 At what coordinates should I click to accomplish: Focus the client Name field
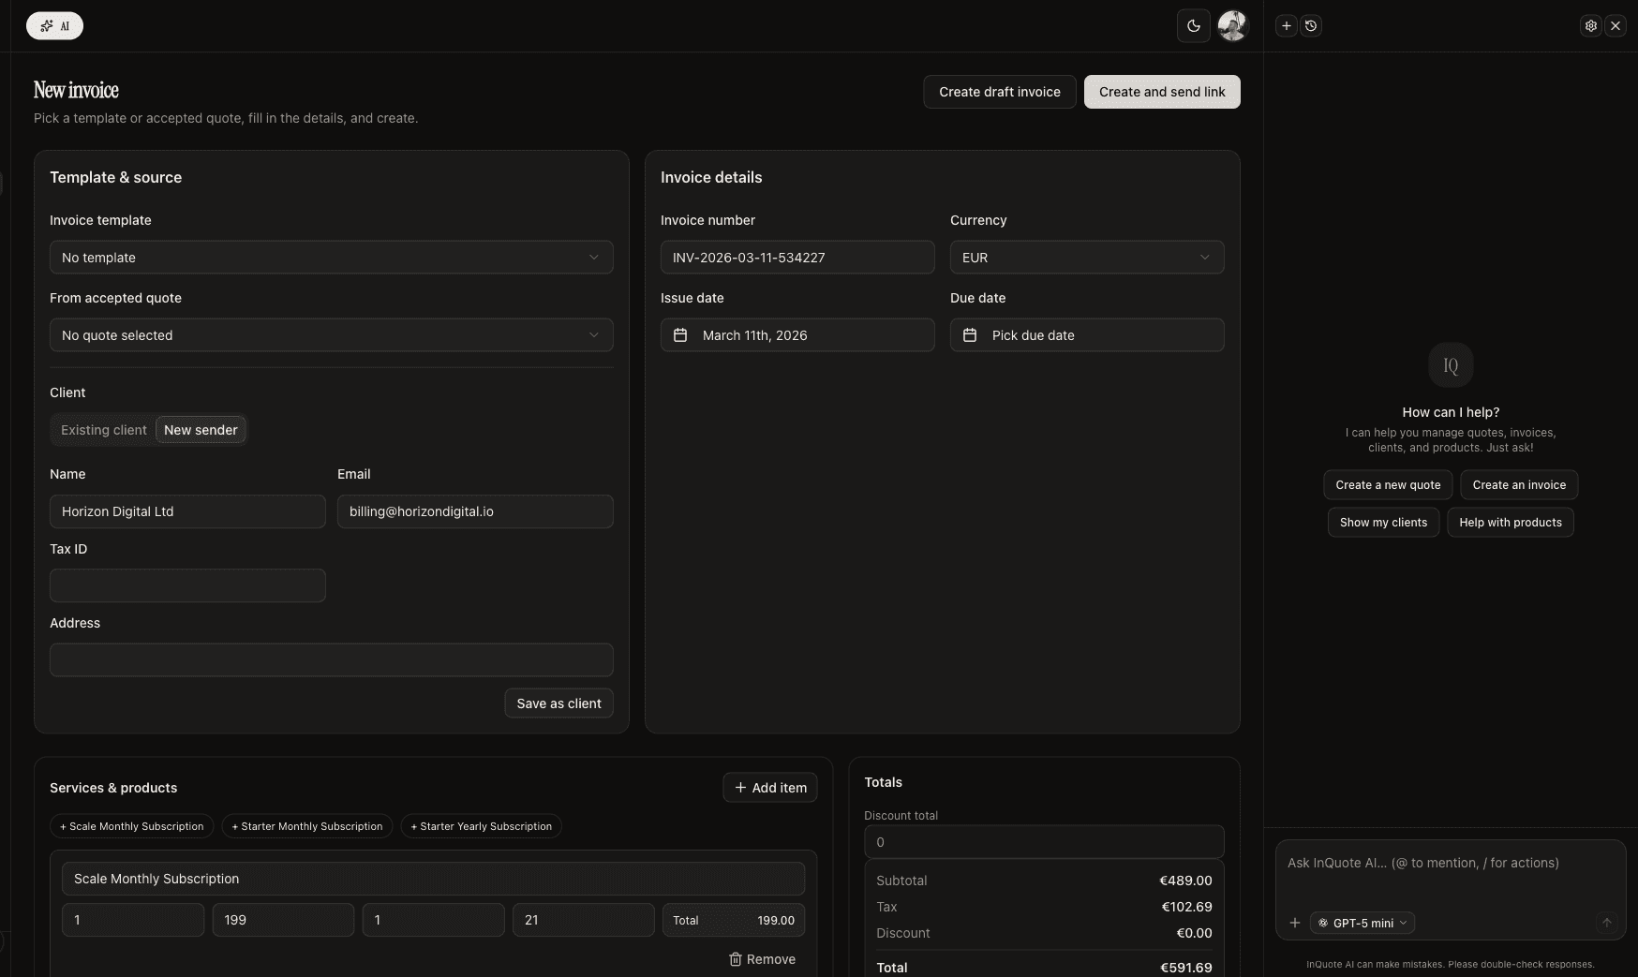click(187, 511)
